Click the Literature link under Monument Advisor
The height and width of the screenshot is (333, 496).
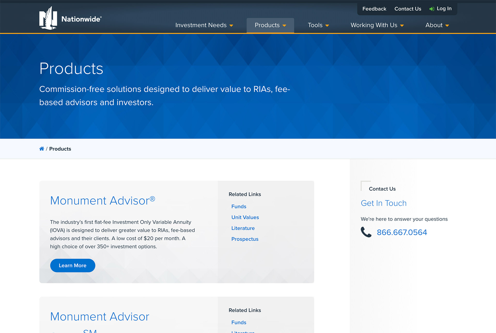(x=243, y=228)
